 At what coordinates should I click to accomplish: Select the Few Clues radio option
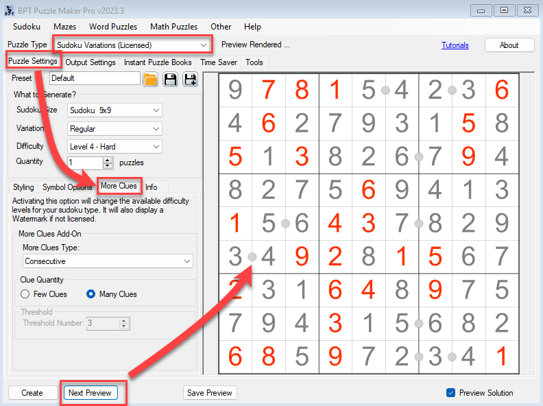[25, 294]
